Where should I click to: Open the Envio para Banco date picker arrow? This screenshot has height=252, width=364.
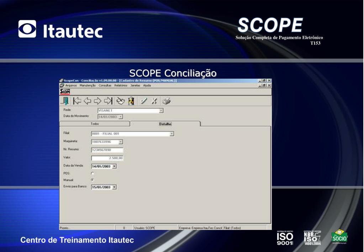(x=114, y=187)
